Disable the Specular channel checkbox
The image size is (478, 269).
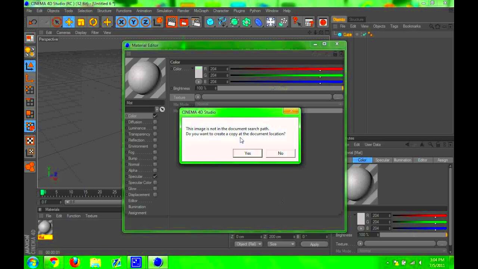point(155,176)
